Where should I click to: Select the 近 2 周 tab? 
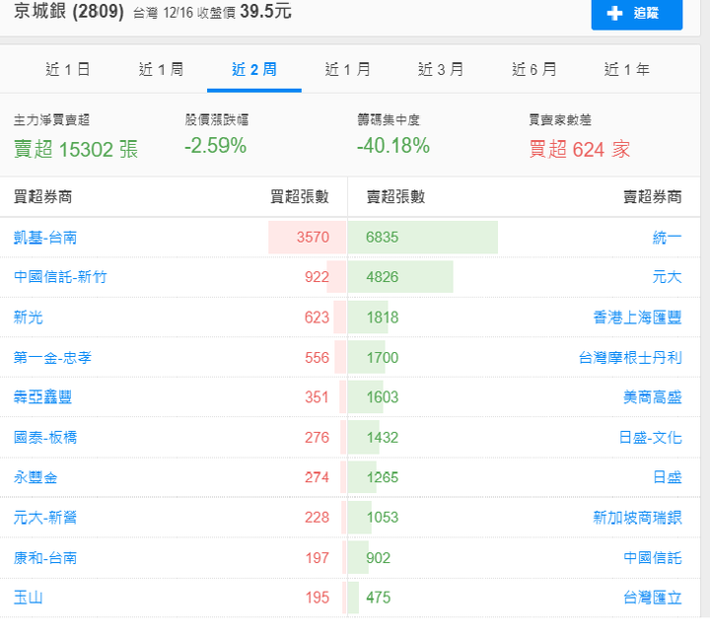click(254, 70)
